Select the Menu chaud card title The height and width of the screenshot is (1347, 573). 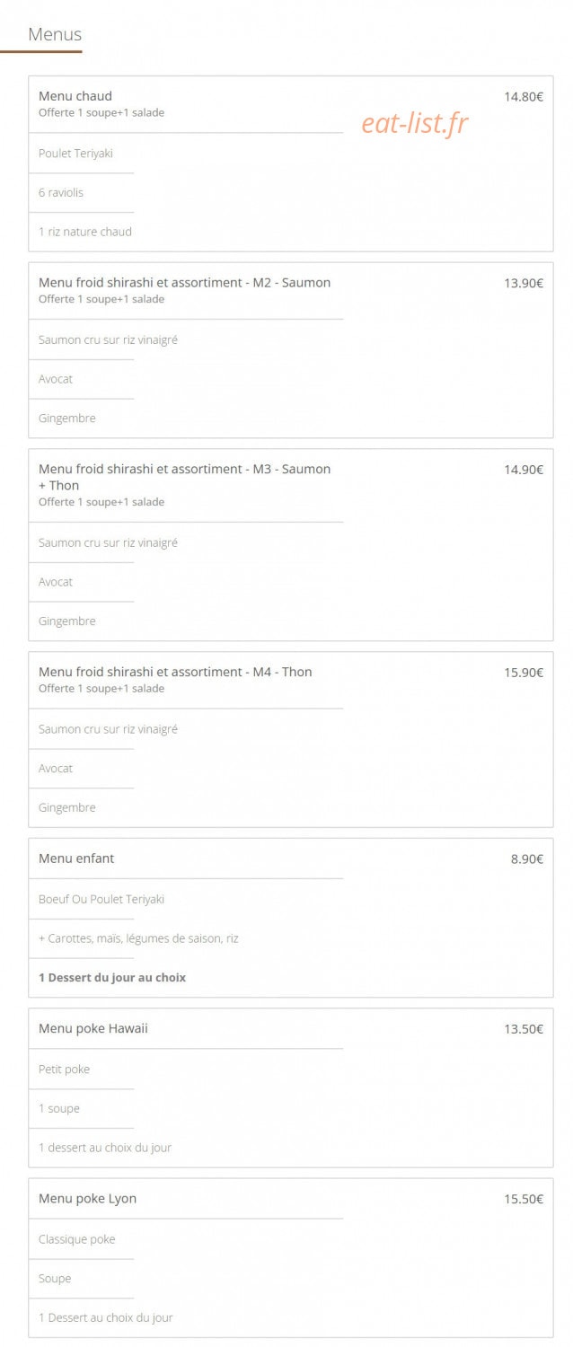(x=75, y=96)
